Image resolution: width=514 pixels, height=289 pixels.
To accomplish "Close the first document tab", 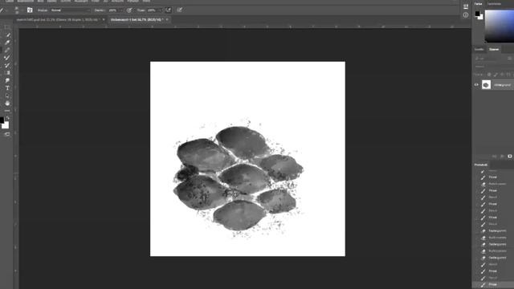I will [x=104, y=19].
